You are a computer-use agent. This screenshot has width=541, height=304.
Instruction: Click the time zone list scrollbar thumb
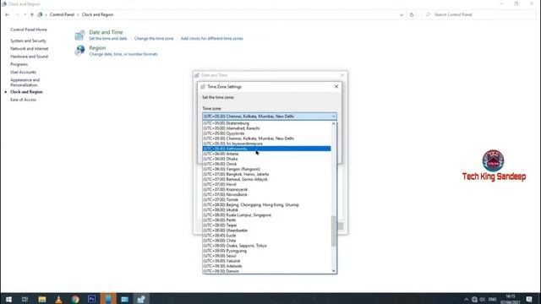click(x=334, y=231)
